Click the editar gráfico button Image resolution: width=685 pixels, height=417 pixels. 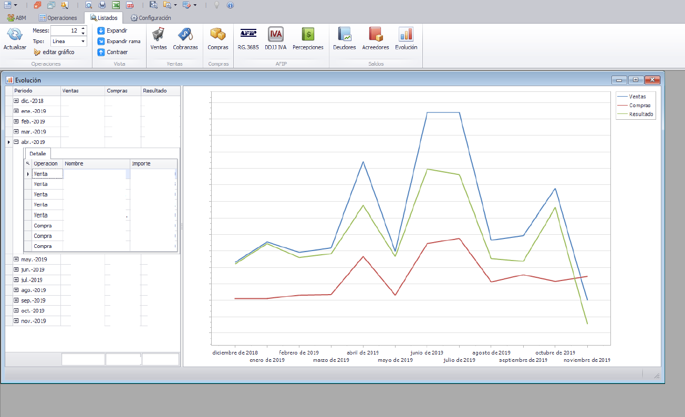tap(54, 52)
